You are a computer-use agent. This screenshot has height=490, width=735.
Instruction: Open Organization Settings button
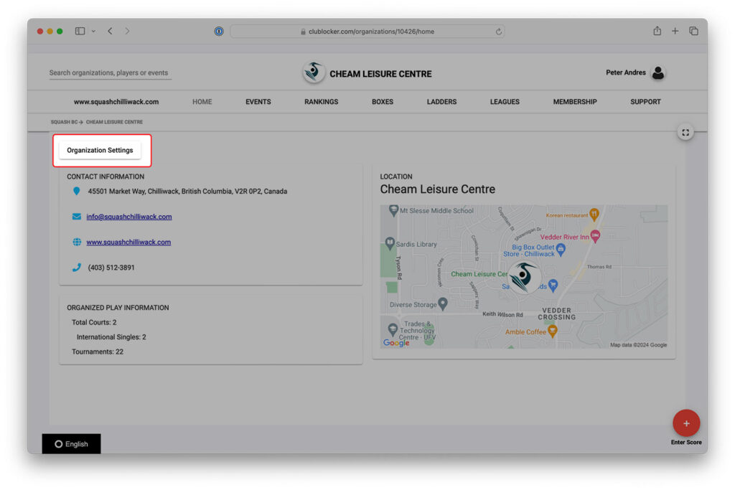(100, 150)
